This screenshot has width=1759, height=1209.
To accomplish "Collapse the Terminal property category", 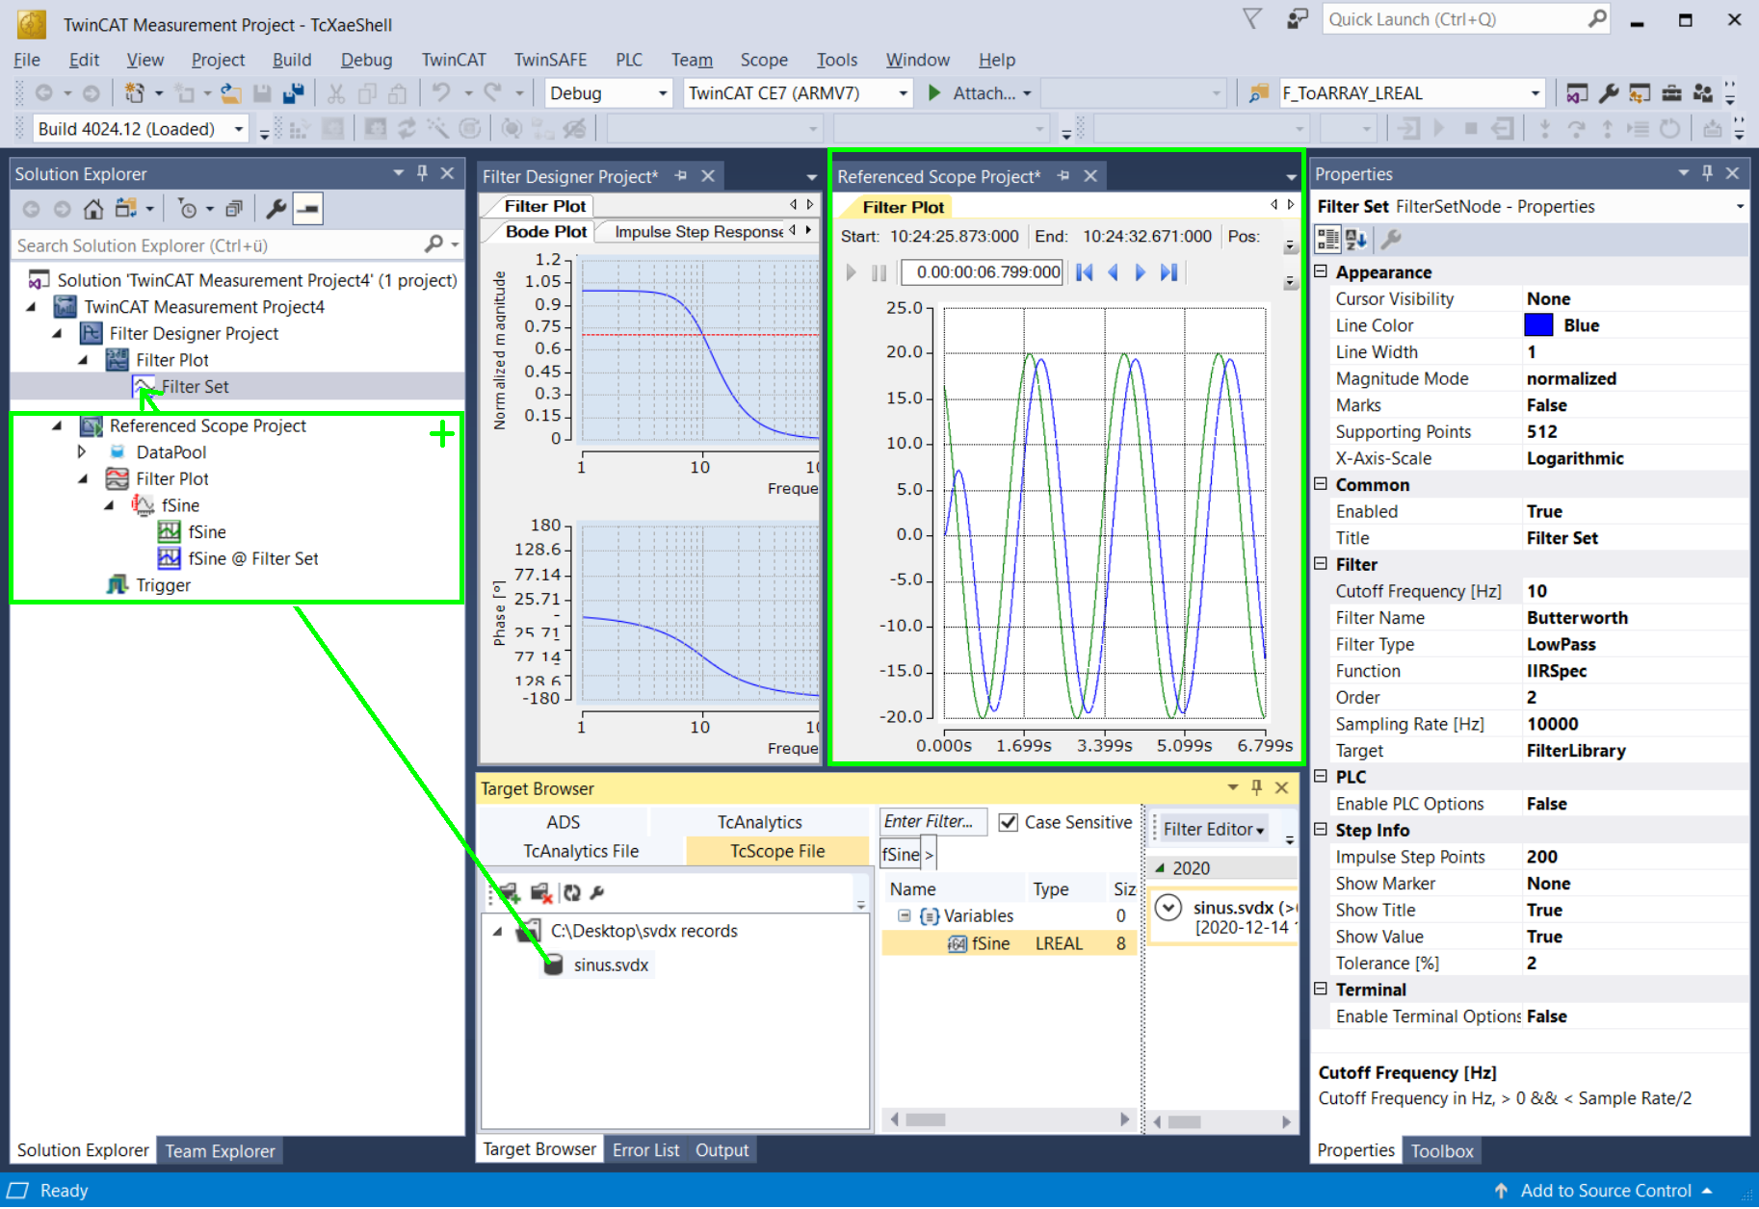I will coord(1322,989).
